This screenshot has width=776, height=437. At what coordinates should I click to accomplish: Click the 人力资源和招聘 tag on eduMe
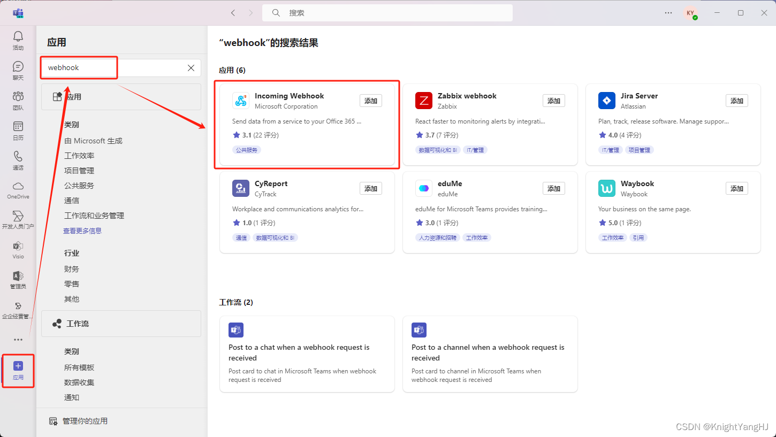(x=438, y=237)
